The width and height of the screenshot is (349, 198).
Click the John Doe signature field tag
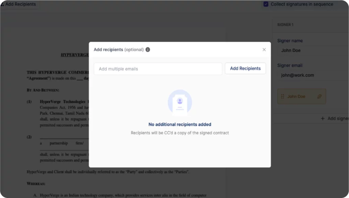click(x=302, y=96)
